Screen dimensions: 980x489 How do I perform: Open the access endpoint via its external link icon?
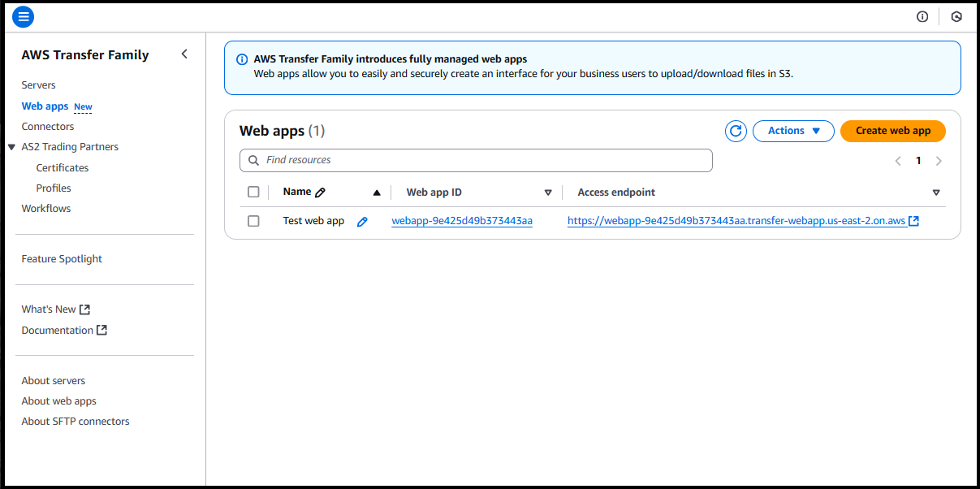tap(913, 220)
